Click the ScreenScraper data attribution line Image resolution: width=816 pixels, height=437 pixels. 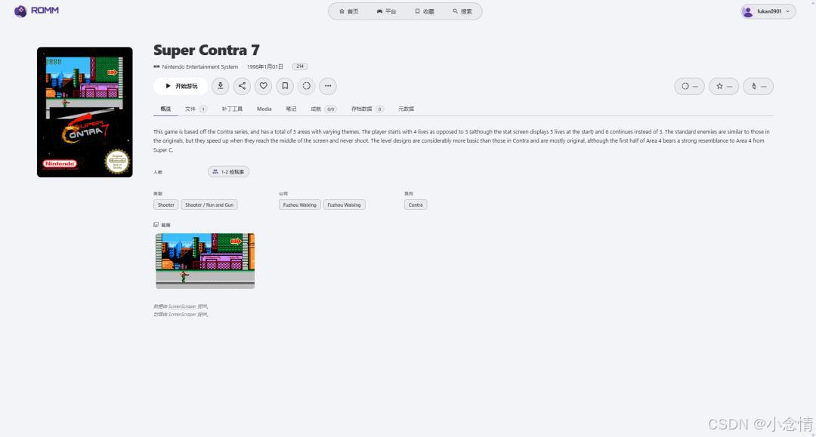point(181,306)
